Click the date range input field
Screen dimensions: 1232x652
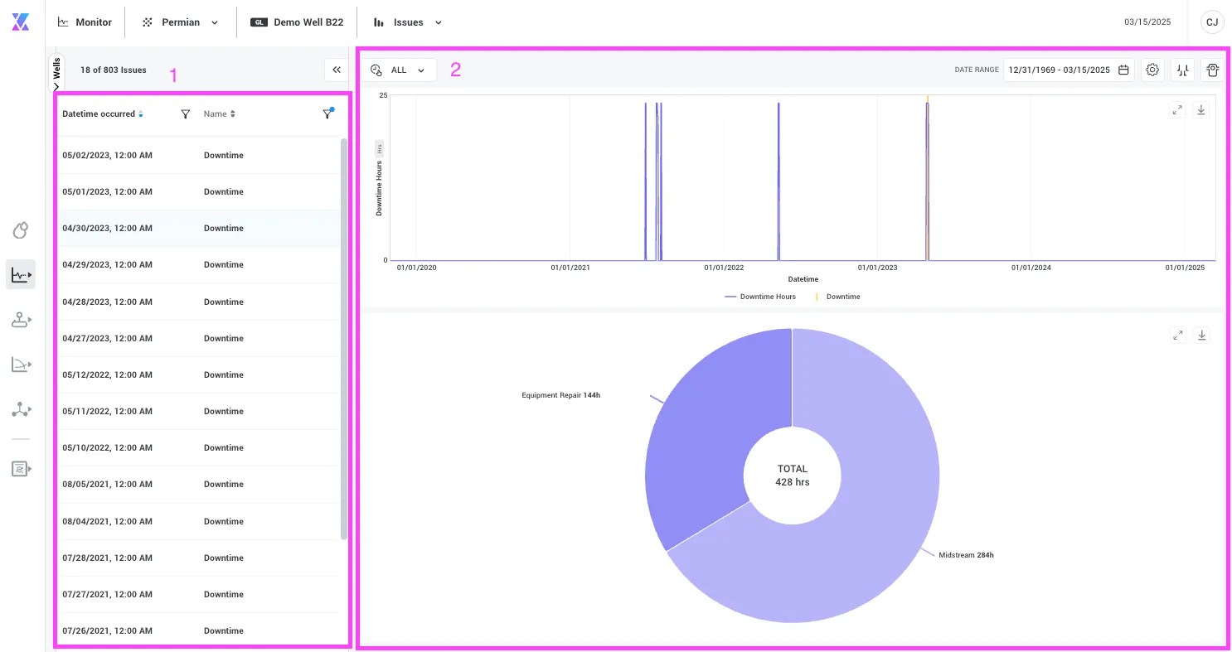tap(1068, 70)
